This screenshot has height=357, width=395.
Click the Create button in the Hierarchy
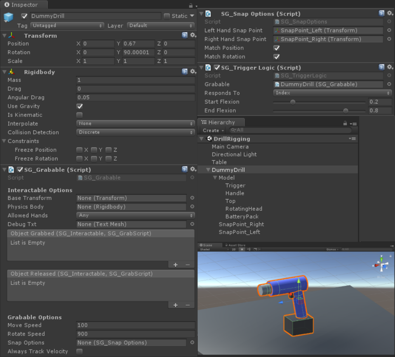click(x=213, y=130)
